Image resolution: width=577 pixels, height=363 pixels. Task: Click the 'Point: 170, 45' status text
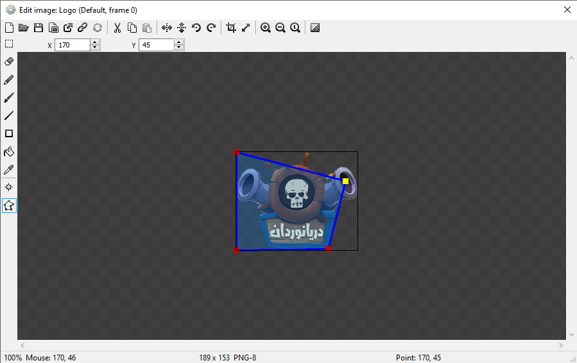[x=418, y=357]
